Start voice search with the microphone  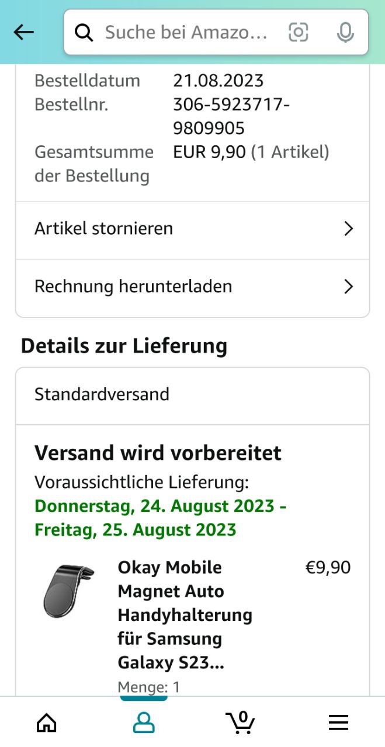pyautogui.click(x=345, y=33)
